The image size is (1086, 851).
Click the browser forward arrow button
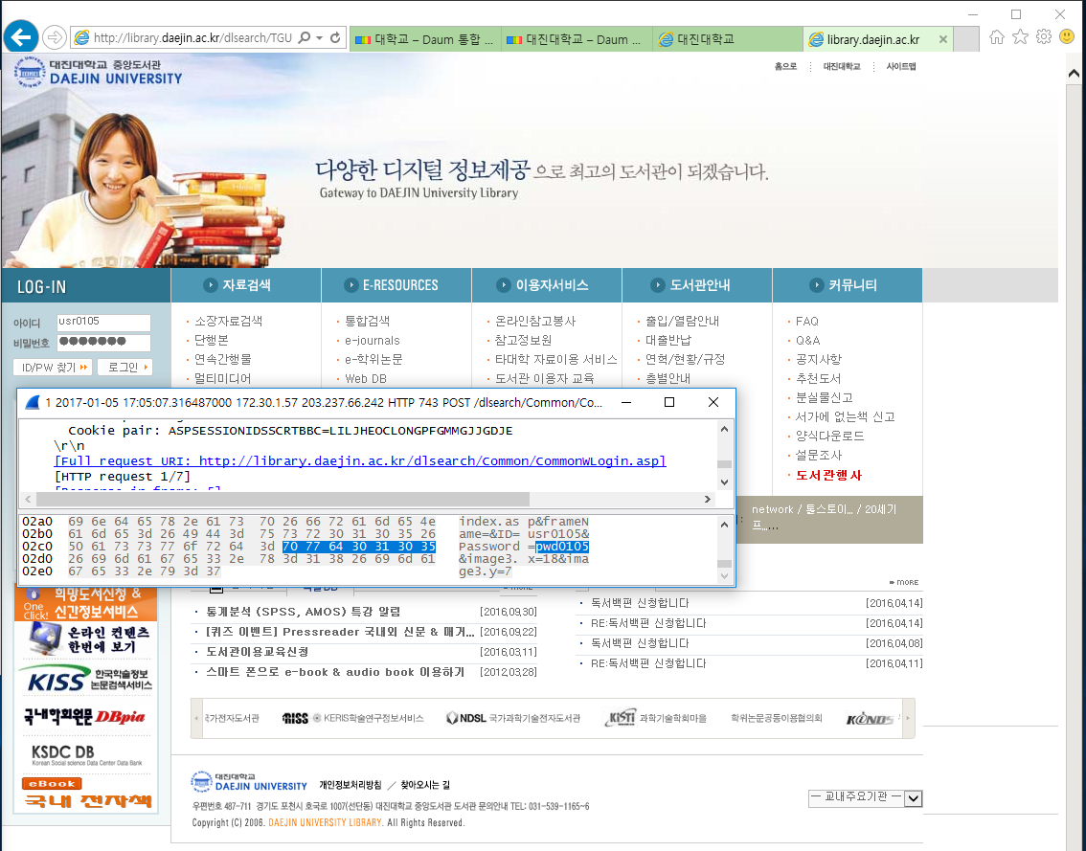[54, 37]
